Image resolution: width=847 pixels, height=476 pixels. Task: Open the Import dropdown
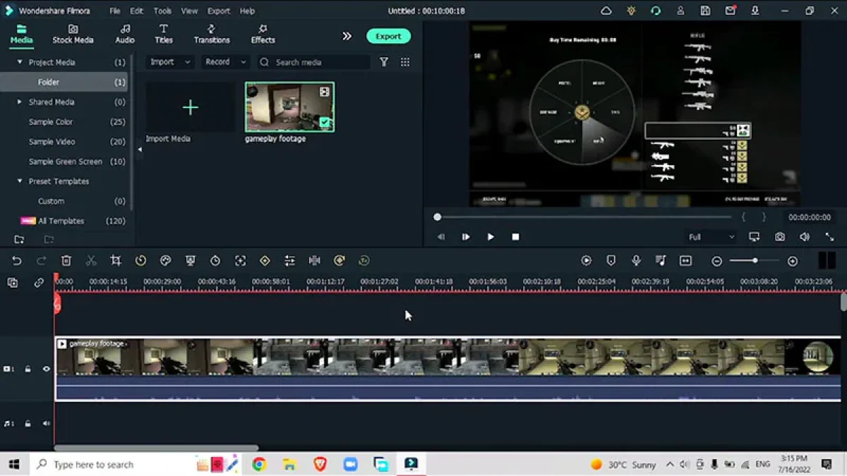171,62
